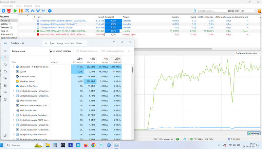Open the Súgó menu

pyautogui.click(x=38, y=6)
